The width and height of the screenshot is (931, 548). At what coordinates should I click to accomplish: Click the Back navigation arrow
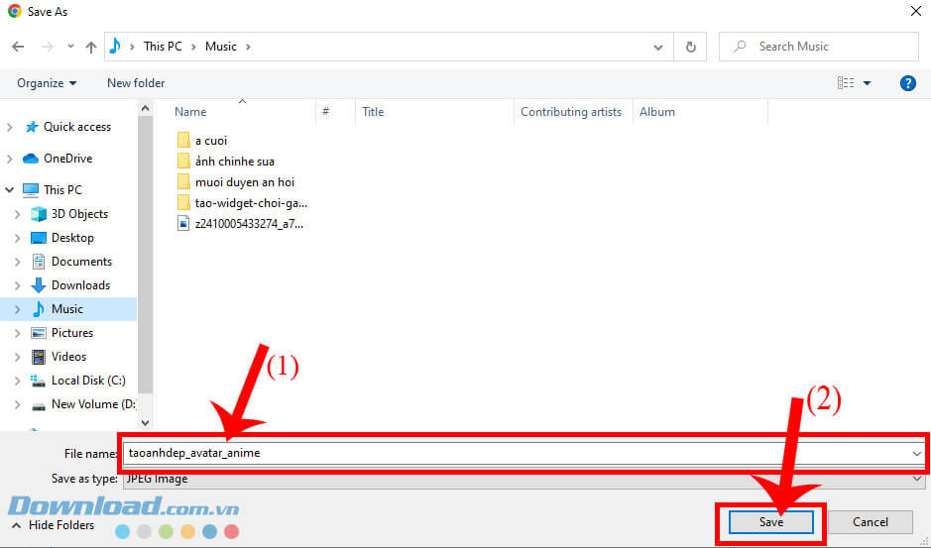(x=18, y=47)
